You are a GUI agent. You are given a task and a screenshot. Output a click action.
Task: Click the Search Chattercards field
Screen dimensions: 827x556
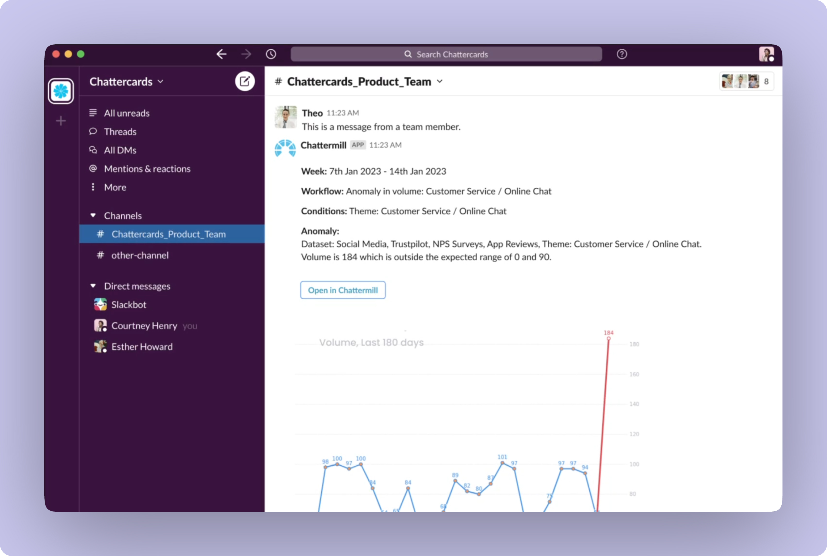(446, 54)
